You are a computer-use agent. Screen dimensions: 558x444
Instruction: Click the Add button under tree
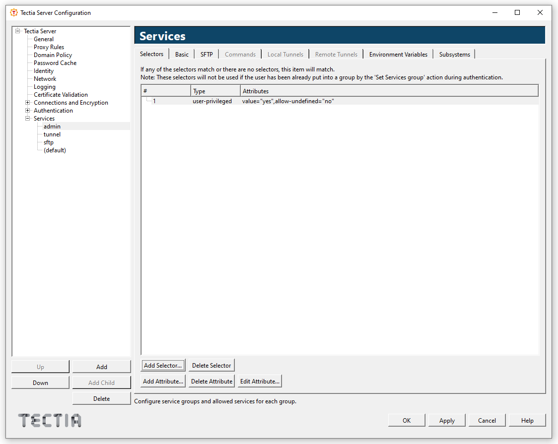click(x=101, y=367)
